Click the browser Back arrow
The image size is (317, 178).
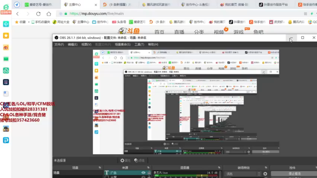click(x=17, y=14)
